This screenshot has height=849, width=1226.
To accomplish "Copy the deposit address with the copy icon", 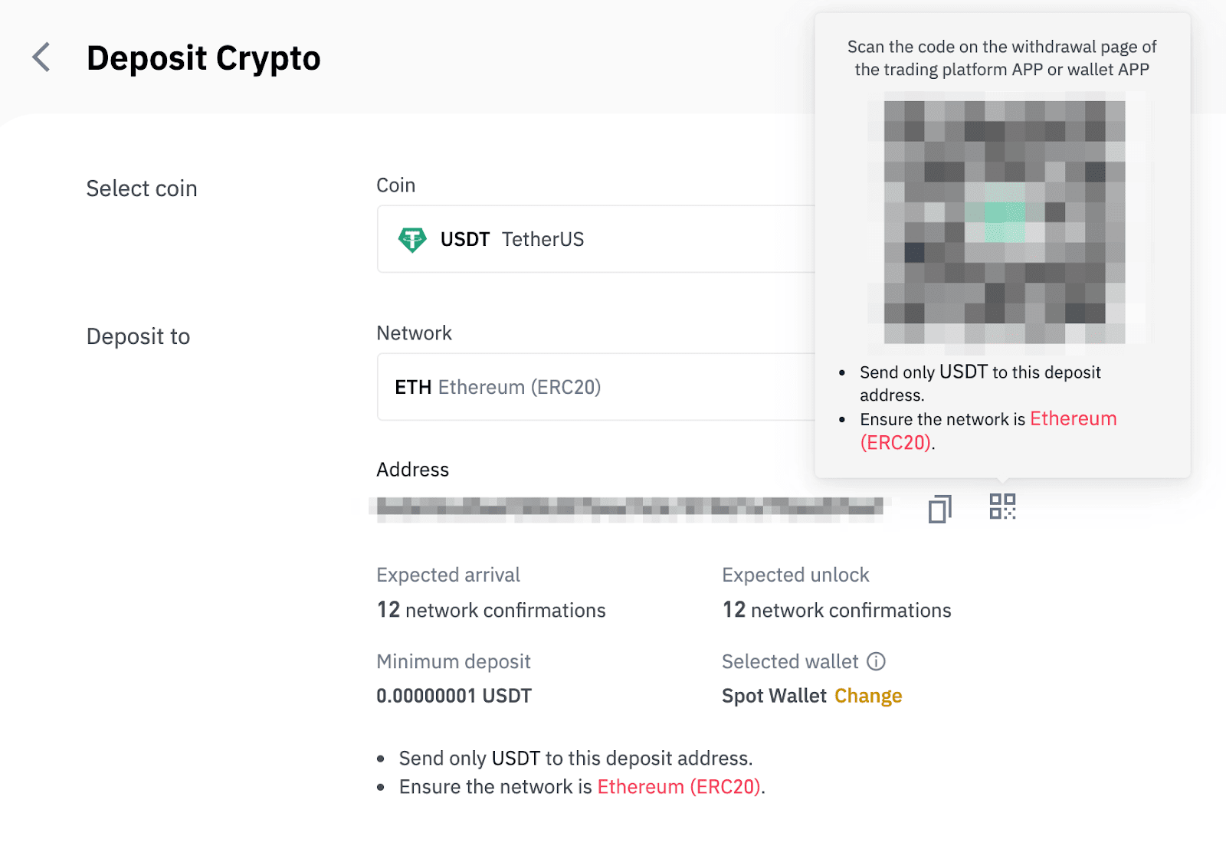I will click(x=939, y=508).
